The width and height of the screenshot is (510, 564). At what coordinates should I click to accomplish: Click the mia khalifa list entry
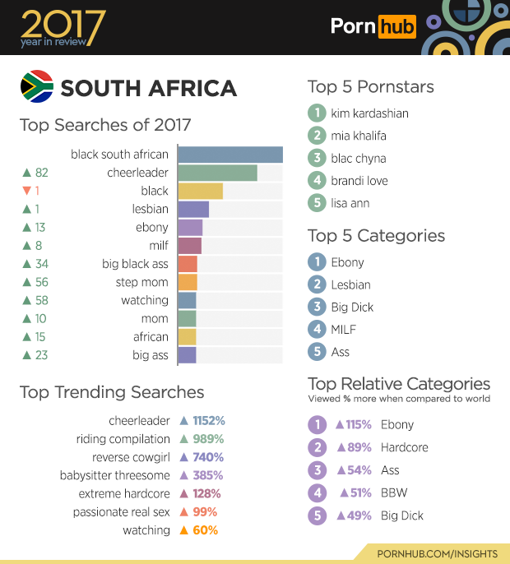(358, 136)
